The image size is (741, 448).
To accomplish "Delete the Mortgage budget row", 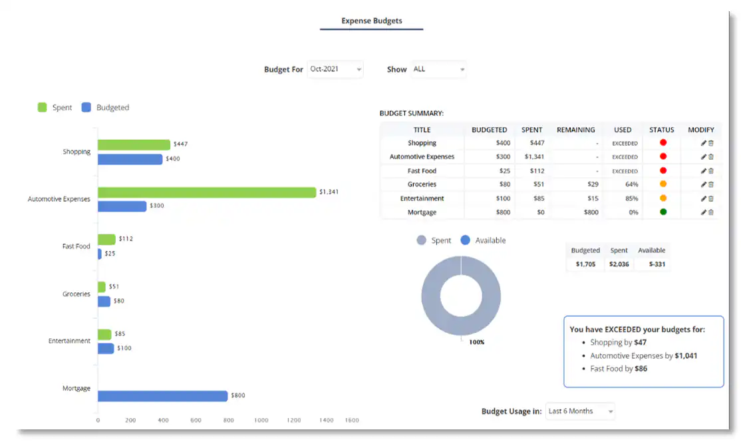I will point(711,212).
